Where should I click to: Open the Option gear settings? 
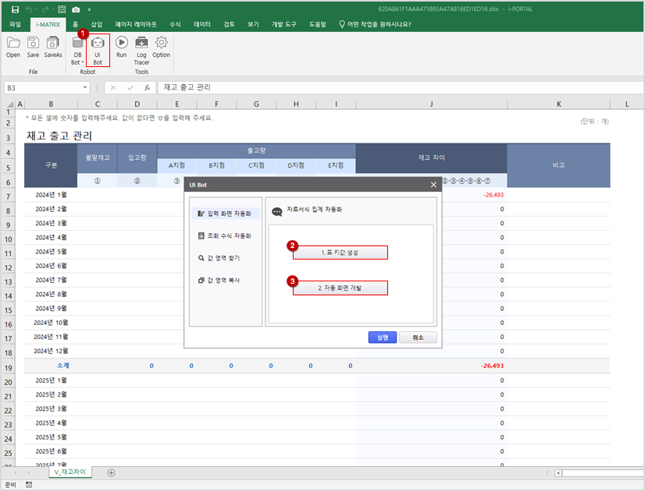tap(162, 48)
